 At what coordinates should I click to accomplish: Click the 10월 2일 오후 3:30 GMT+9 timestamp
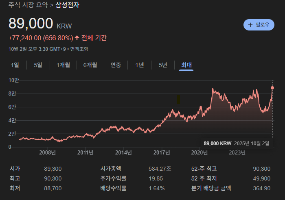pos(37,49)
